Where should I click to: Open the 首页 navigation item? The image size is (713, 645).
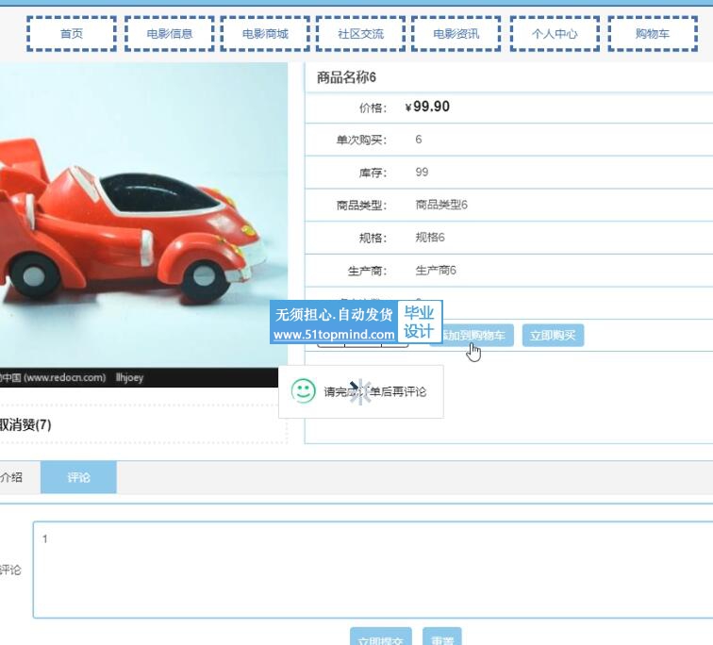point(72,34)
